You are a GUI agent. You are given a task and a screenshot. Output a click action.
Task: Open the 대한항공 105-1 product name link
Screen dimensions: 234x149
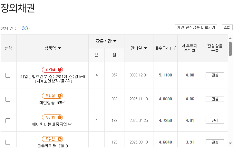(52, 103)
